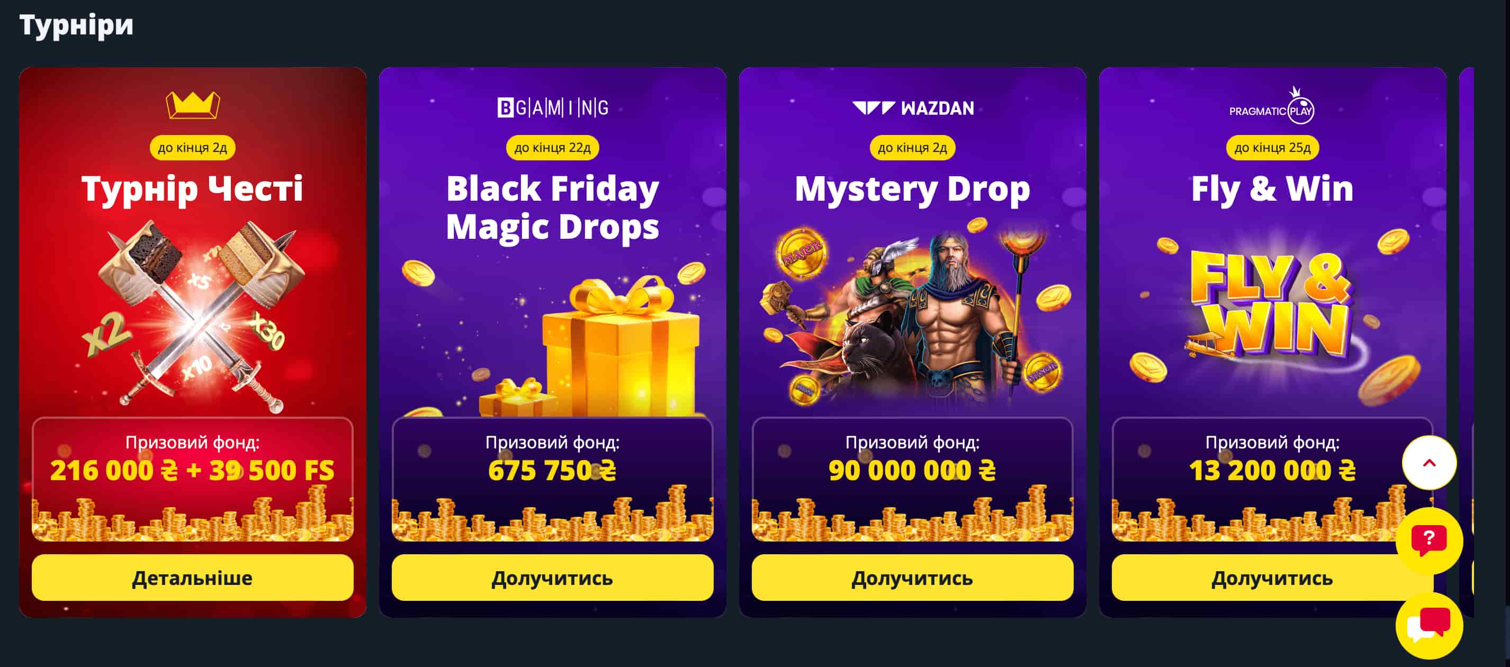The height and width of the screenshot is (667, 1510).
Task: Click Долучитись under Fly & Win
Action: 1272,578
